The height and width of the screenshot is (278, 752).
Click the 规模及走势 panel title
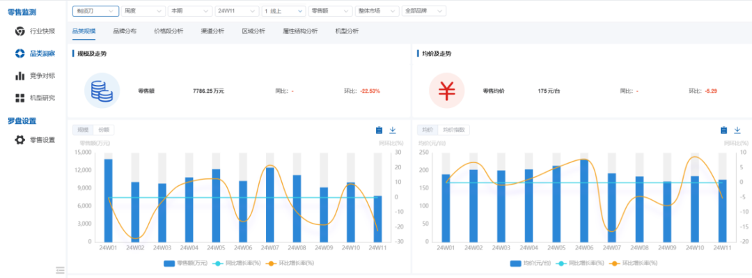[92, 54]
